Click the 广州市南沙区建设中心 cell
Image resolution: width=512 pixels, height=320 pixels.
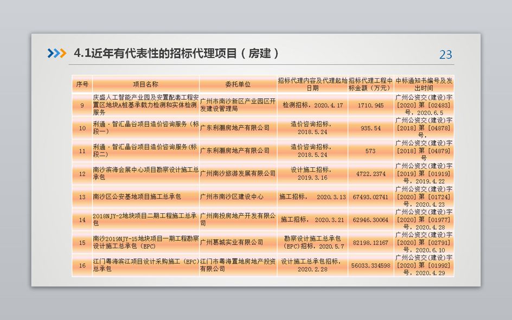232,196
